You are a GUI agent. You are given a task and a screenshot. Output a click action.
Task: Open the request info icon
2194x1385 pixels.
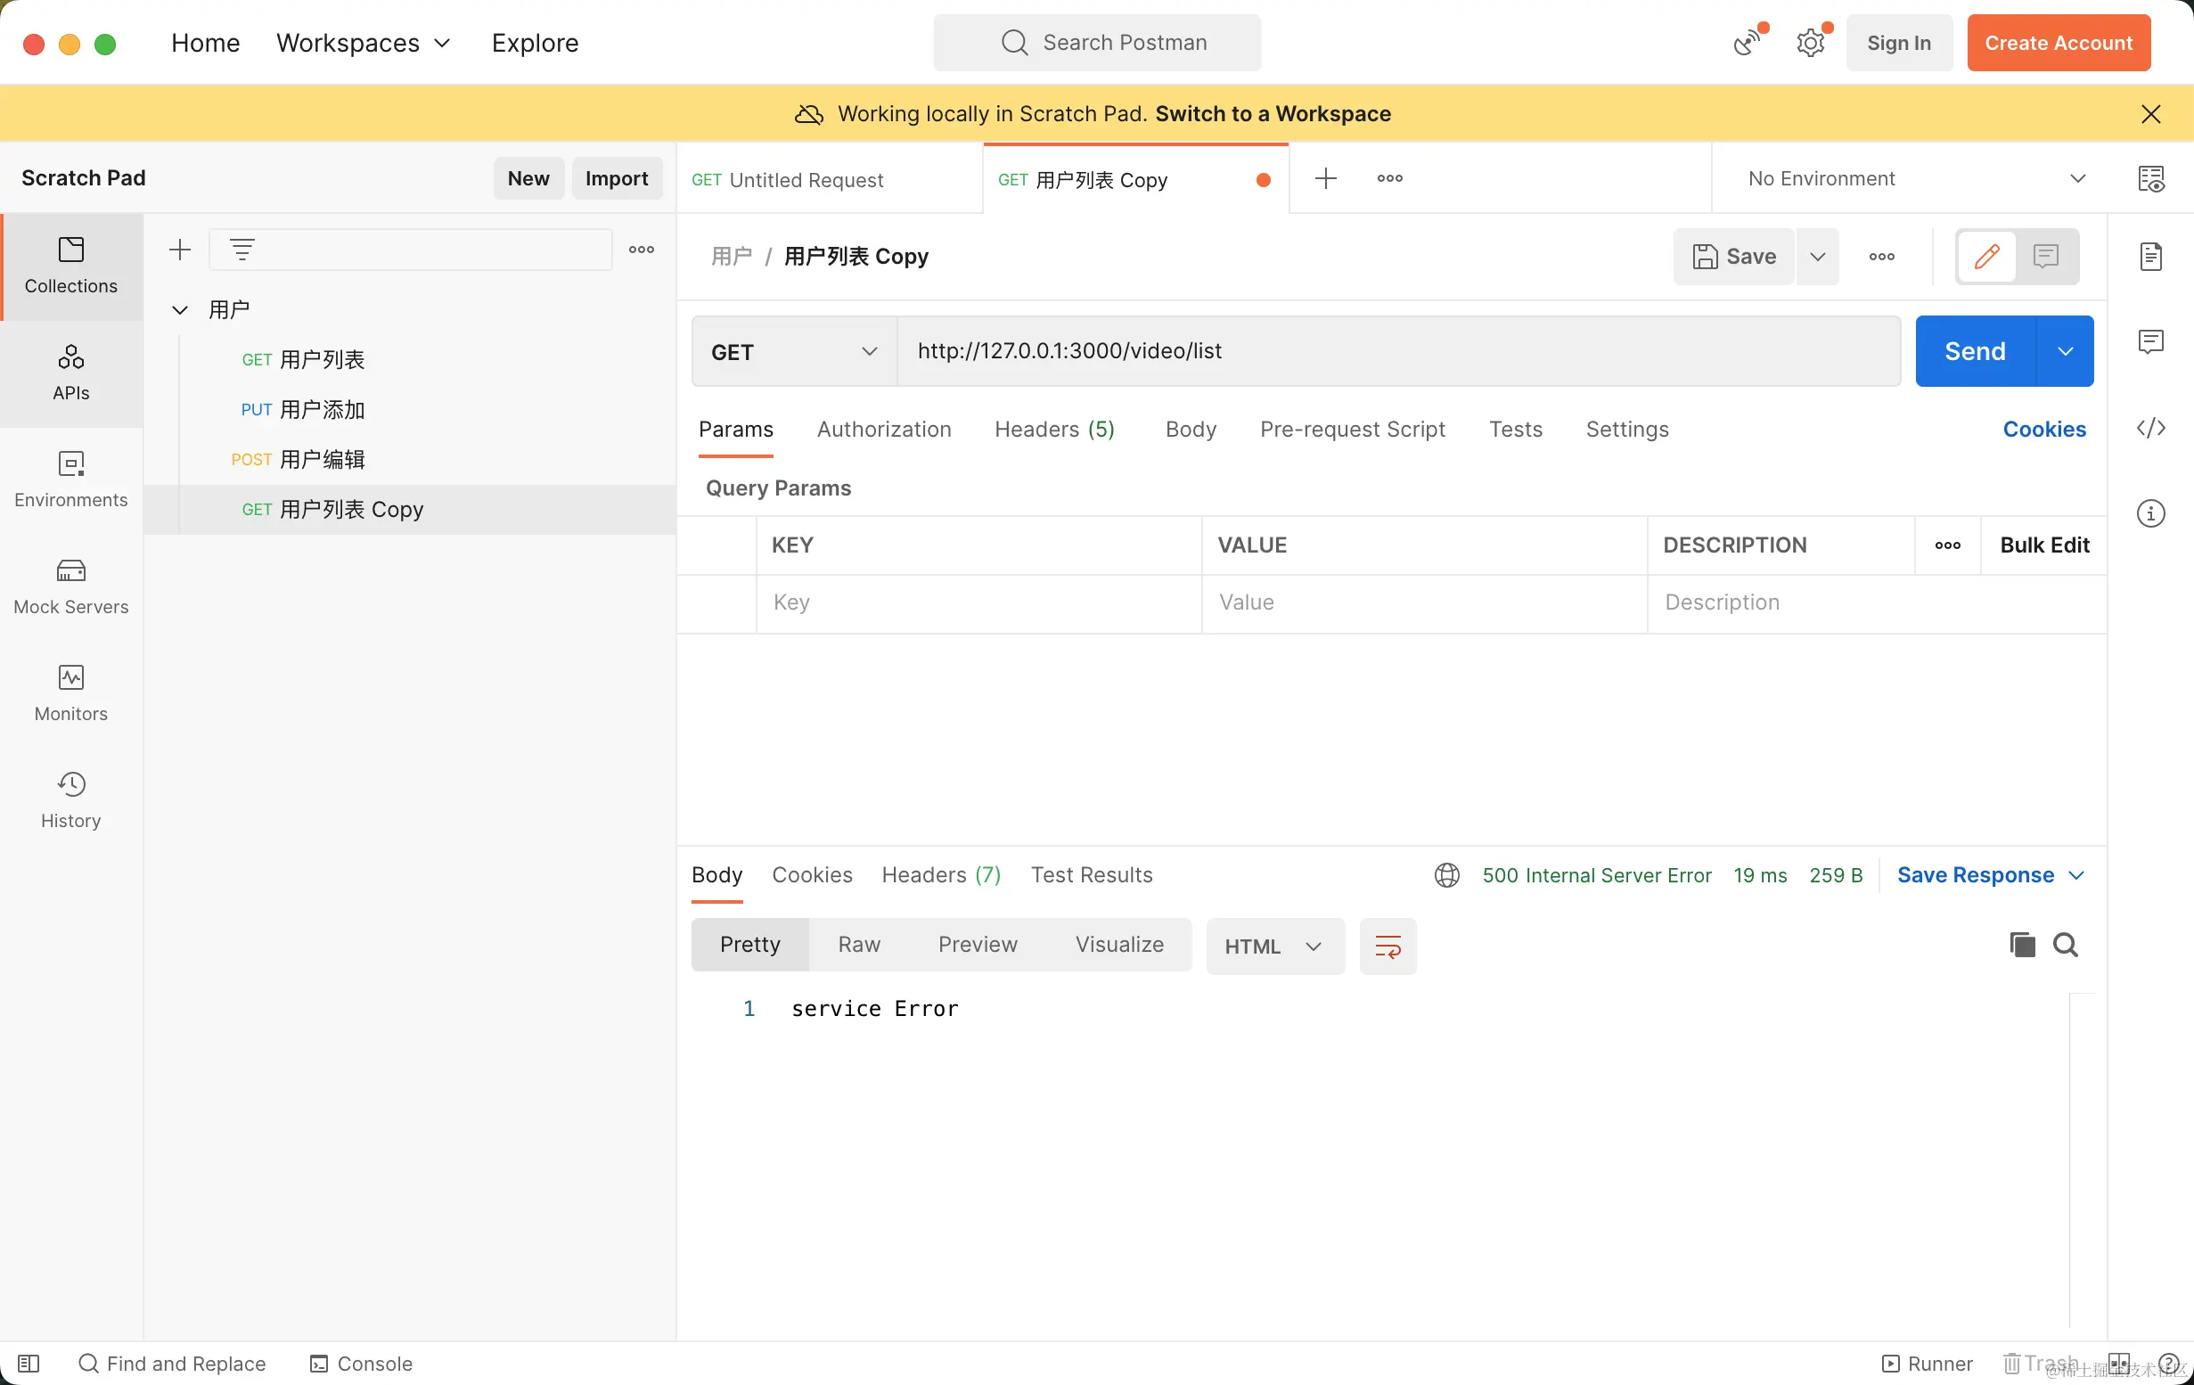tap(2150, 513)
